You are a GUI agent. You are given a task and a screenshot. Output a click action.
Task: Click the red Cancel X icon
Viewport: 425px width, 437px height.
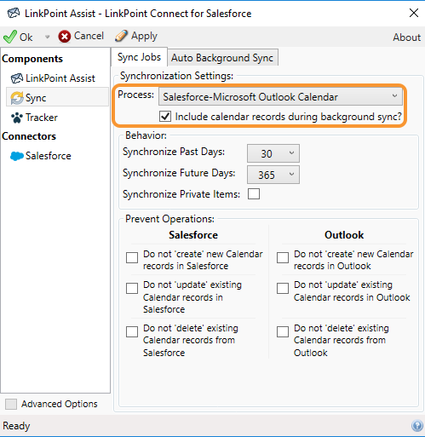tap(65, 37)
